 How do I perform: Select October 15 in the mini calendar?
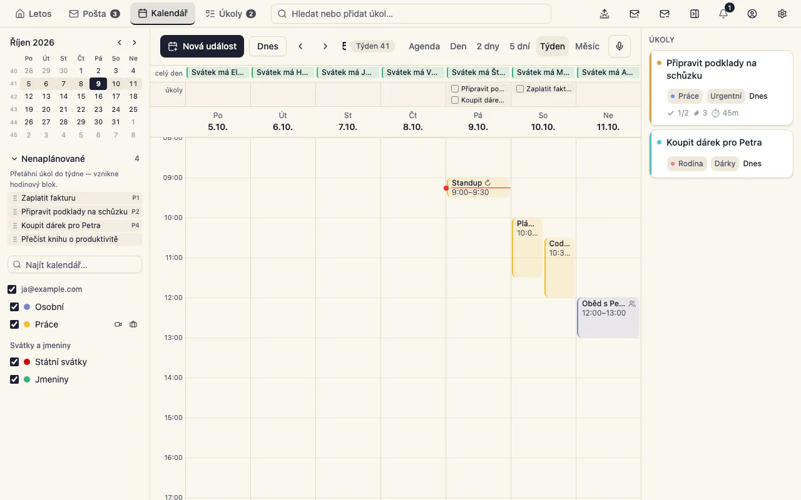pyautogui.click(x=81, y=96)
